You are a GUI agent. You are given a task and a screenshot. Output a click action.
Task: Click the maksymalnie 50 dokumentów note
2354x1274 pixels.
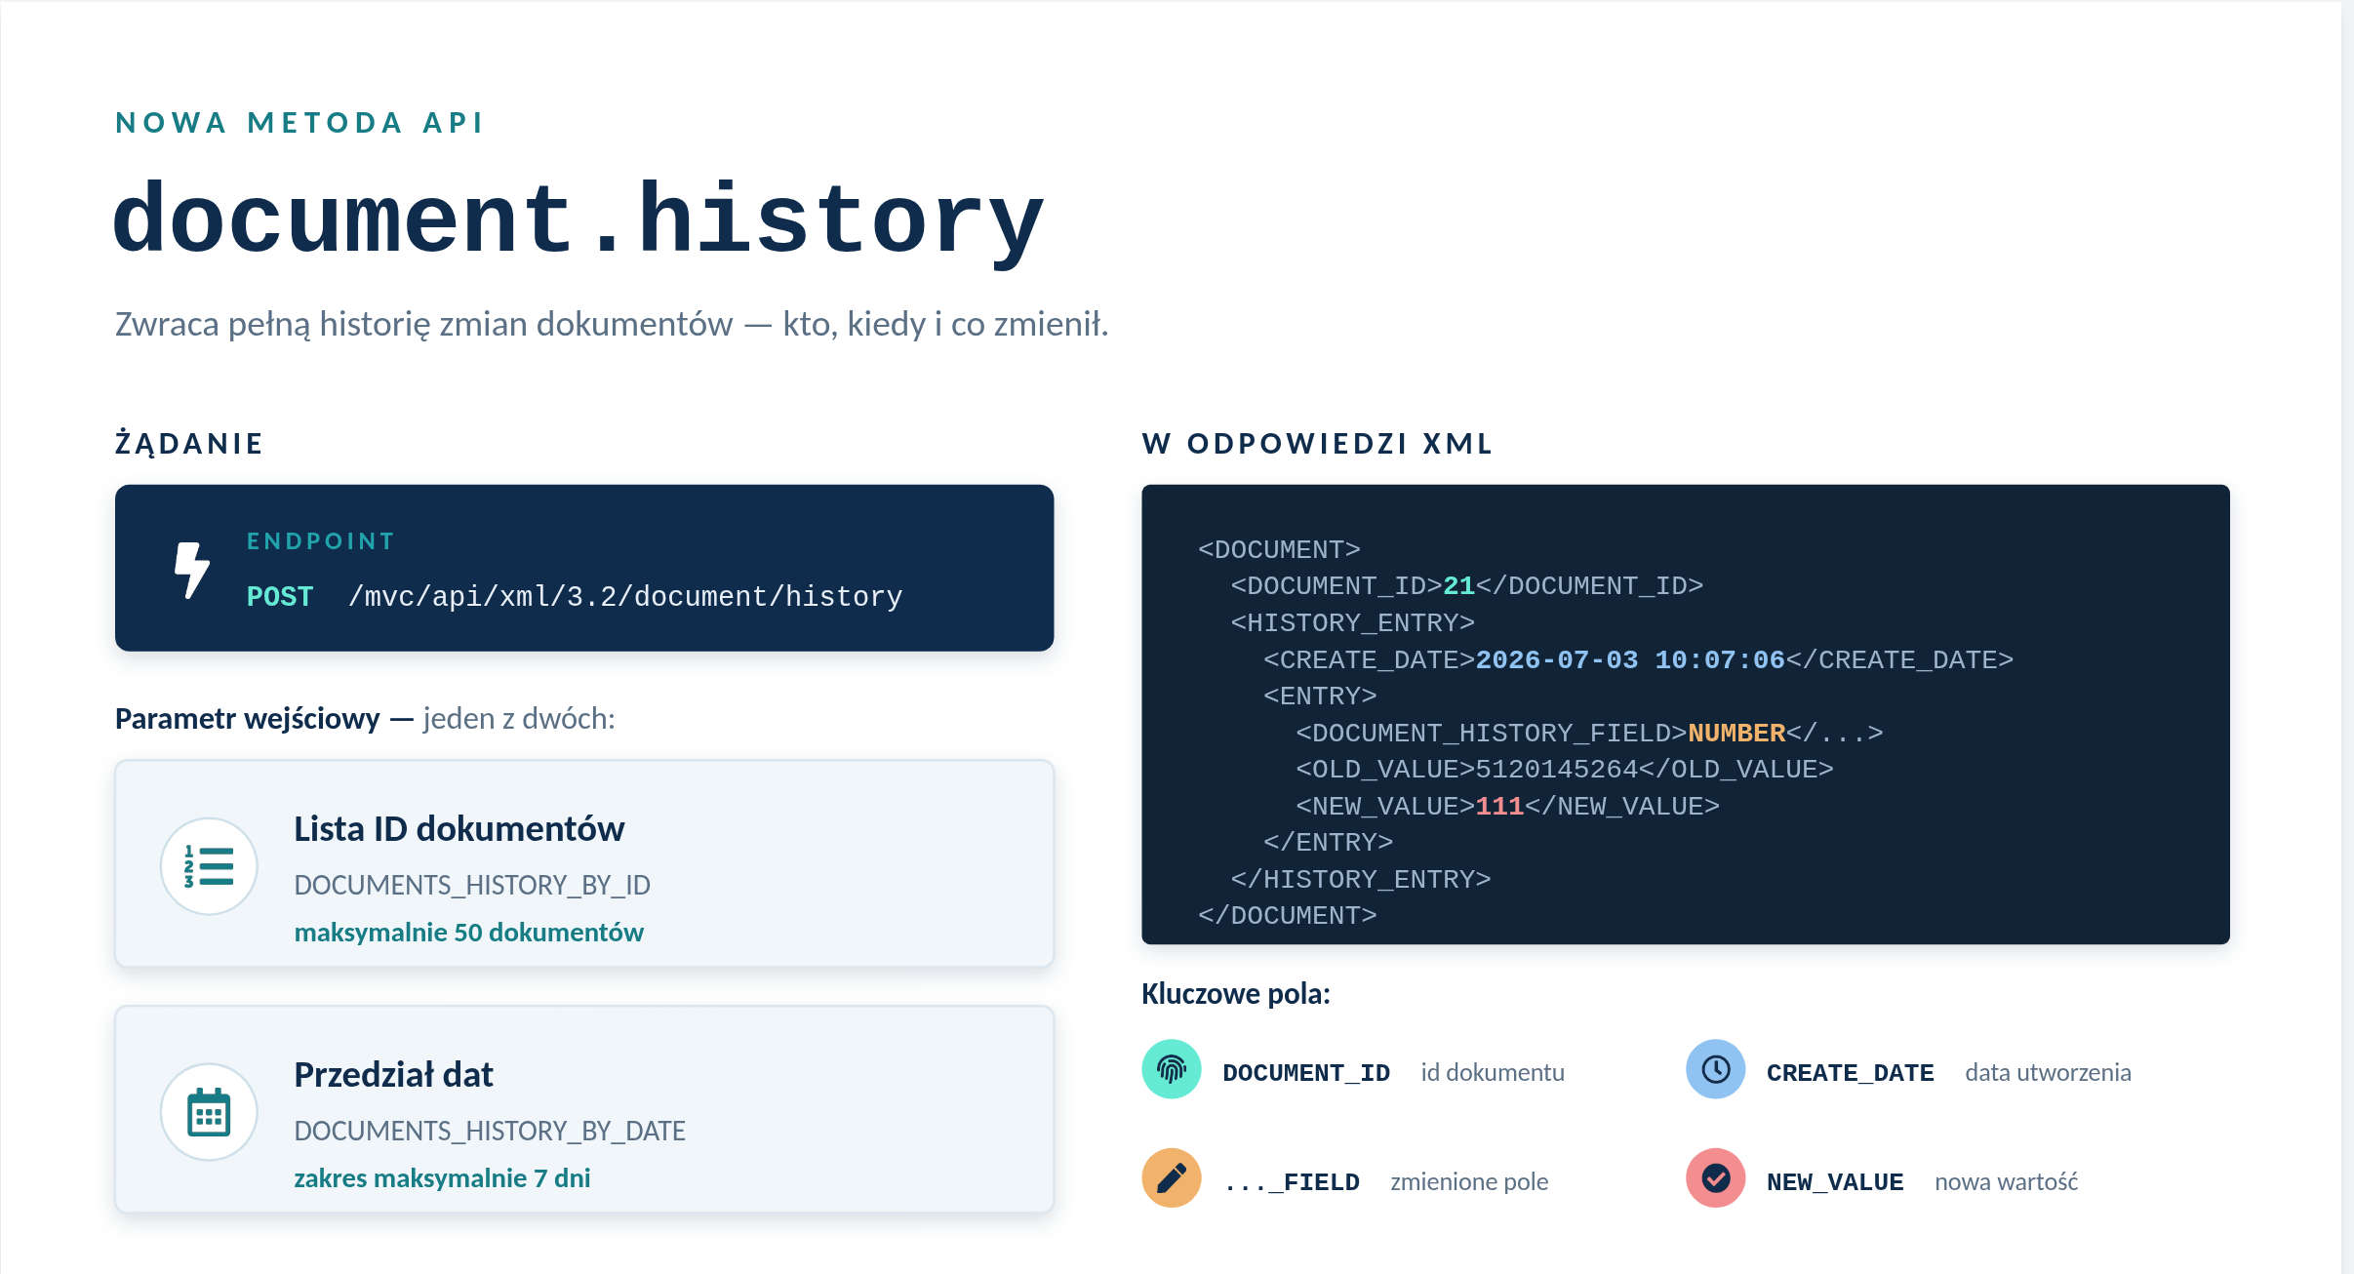[x=469, y=933]
